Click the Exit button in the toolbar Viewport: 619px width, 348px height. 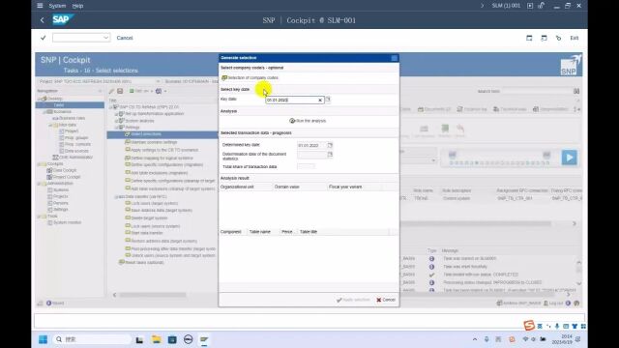click(574, 38)
